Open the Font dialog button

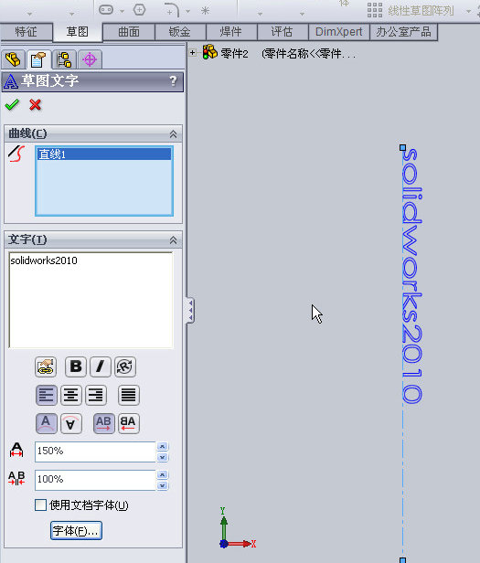point(76,531)
